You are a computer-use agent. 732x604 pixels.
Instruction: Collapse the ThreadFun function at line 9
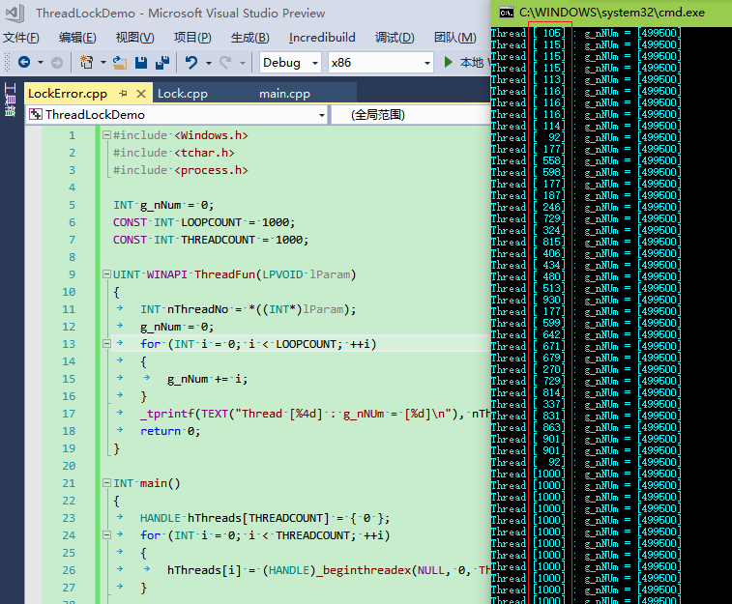click(x=104, y=274)
